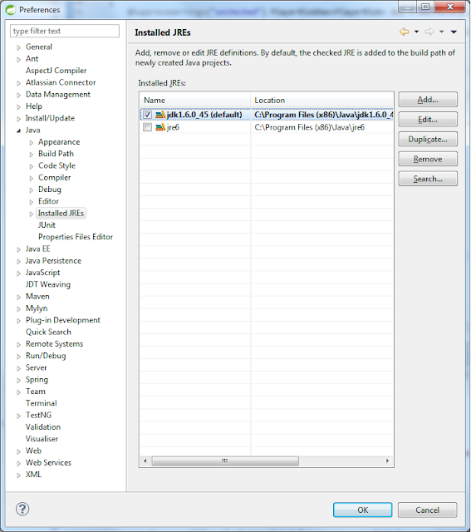Uncheck the jdk1.6.0_45 default checkbox
This screenshot has width=471, height=532.
click(147, 115)
